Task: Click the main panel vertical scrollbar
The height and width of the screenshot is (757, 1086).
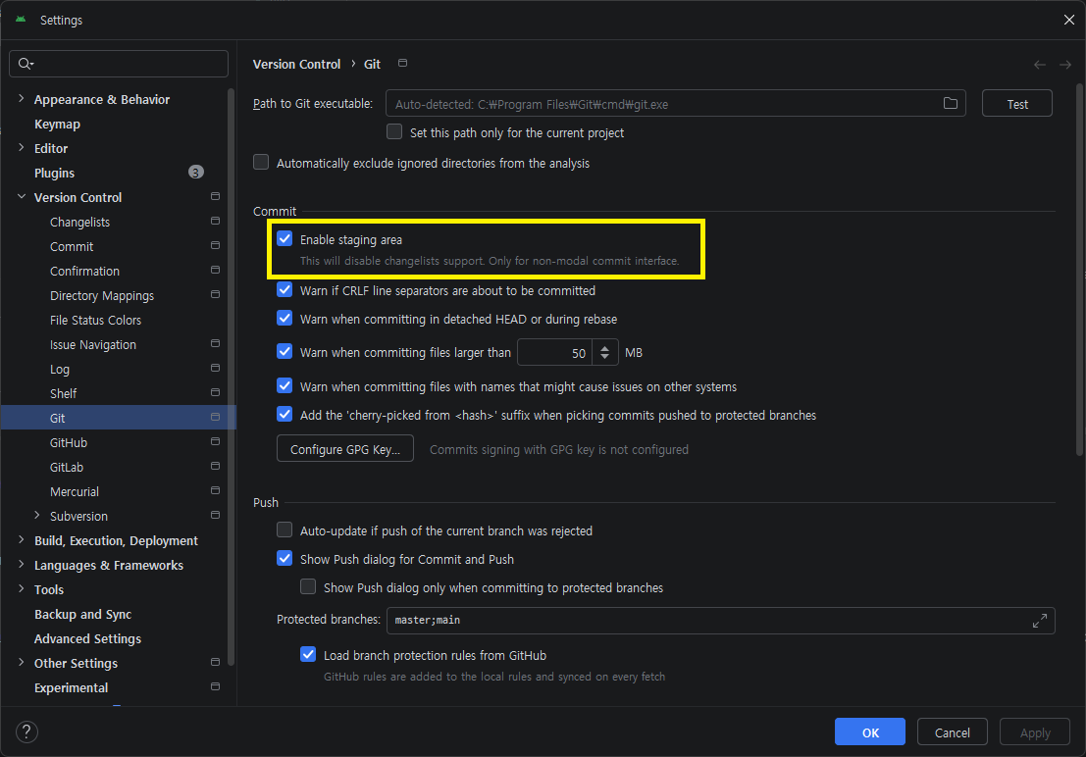Action: point(1079,270)
